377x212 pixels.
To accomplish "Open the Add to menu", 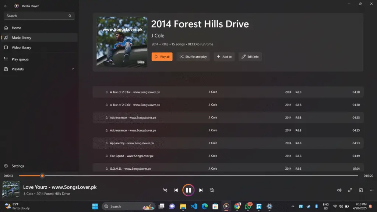I will tap(224, 57).
